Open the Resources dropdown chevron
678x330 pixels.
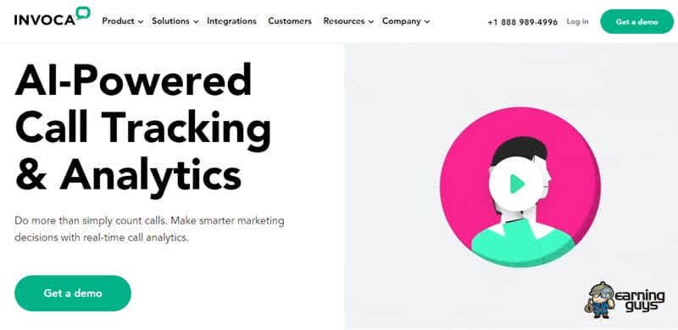point(370,22)
